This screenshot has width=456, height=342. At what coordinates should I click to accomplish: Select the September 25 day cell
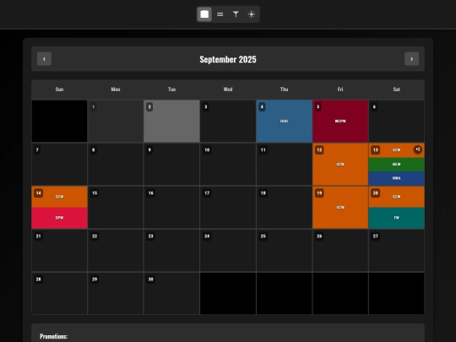tap(284, 251)
